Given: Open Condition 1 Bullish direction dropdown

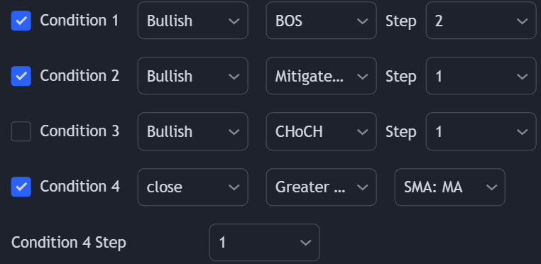Looking at the screenshot, I should pos(193,21).
